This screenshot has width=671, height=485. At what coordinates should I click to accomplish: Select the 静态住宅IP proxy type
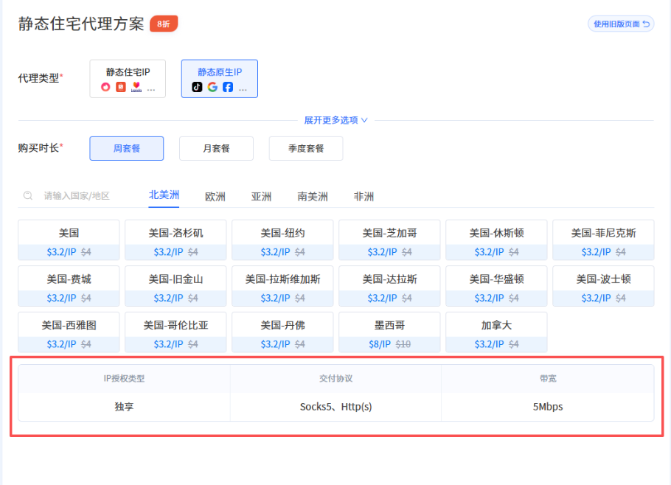tap(128, 79)
